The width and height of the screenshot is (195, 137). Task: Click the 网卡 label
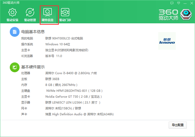24,108
